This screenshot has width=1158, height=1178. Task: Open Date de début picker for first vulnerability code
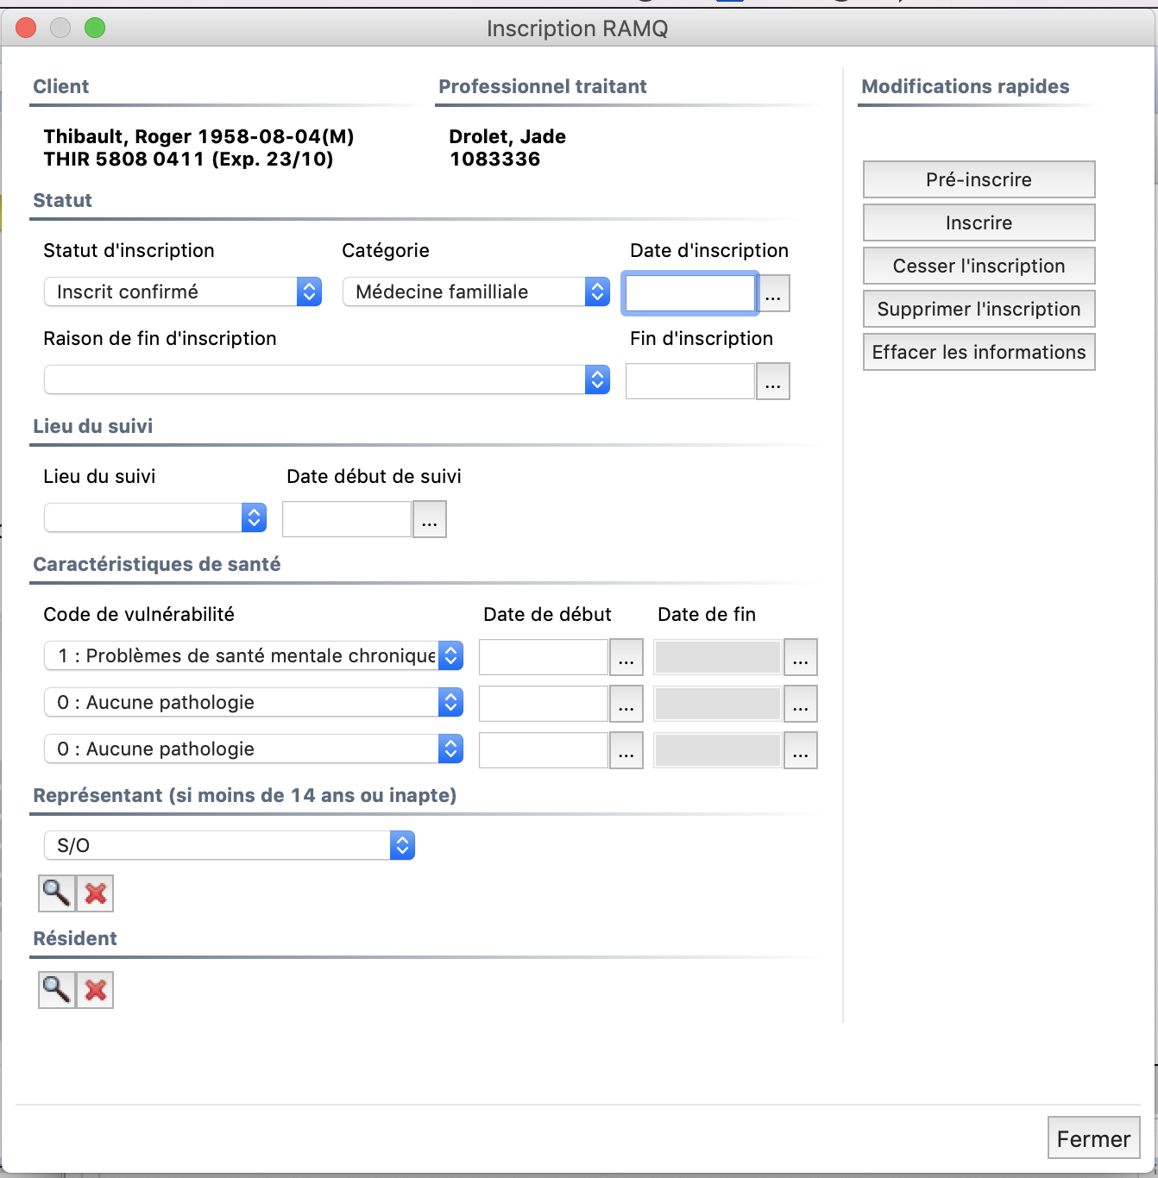[x=626, y=657]
